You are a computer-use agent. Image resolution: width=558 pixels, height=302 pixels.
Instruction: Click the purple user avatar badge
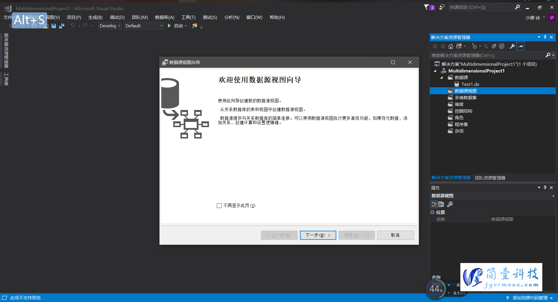tap(552, 17)
